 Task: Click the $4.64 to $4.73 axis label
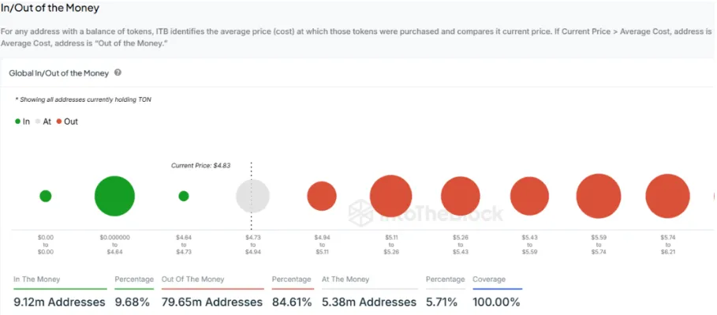184,245
